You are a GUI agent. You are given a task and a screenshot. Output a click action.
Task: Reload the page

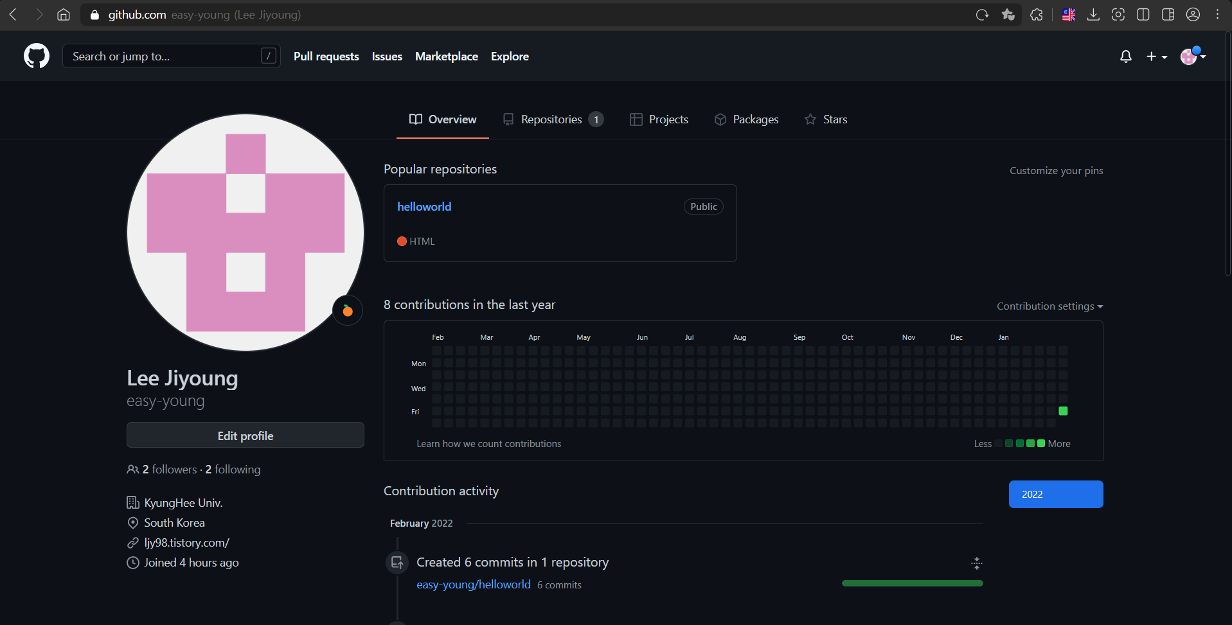tap(982, 15)
